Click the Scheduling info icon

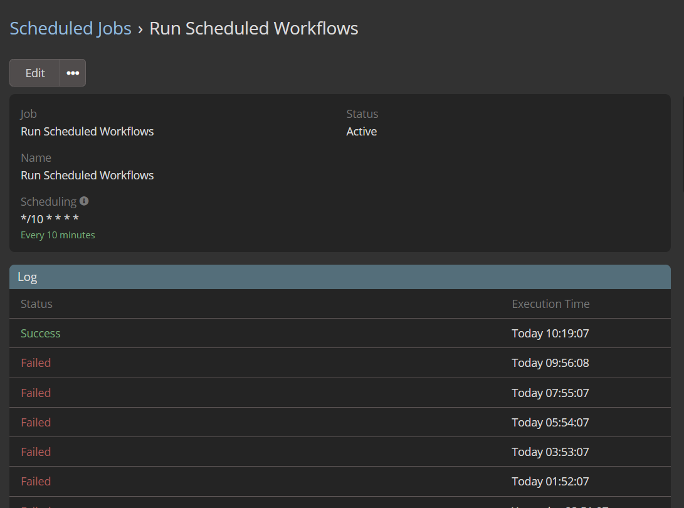(x=84, y=201)
